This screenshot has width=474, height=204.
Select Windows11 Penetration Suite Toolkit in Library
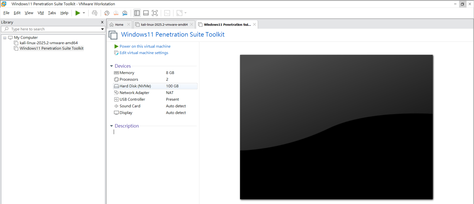(51, 48)
